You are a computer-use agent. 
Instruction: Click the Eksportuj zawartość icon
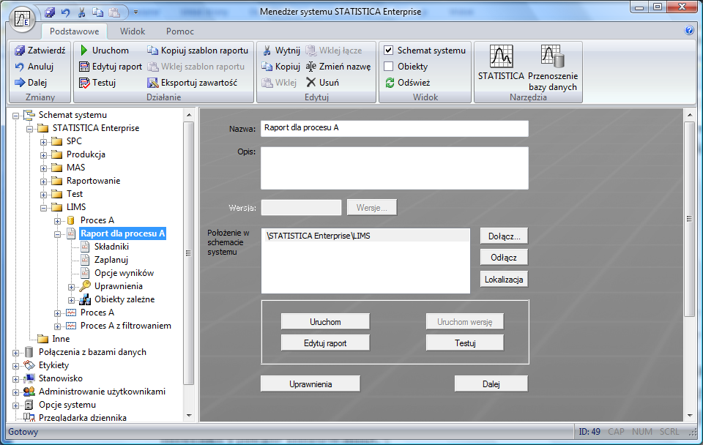coord(153,83)
